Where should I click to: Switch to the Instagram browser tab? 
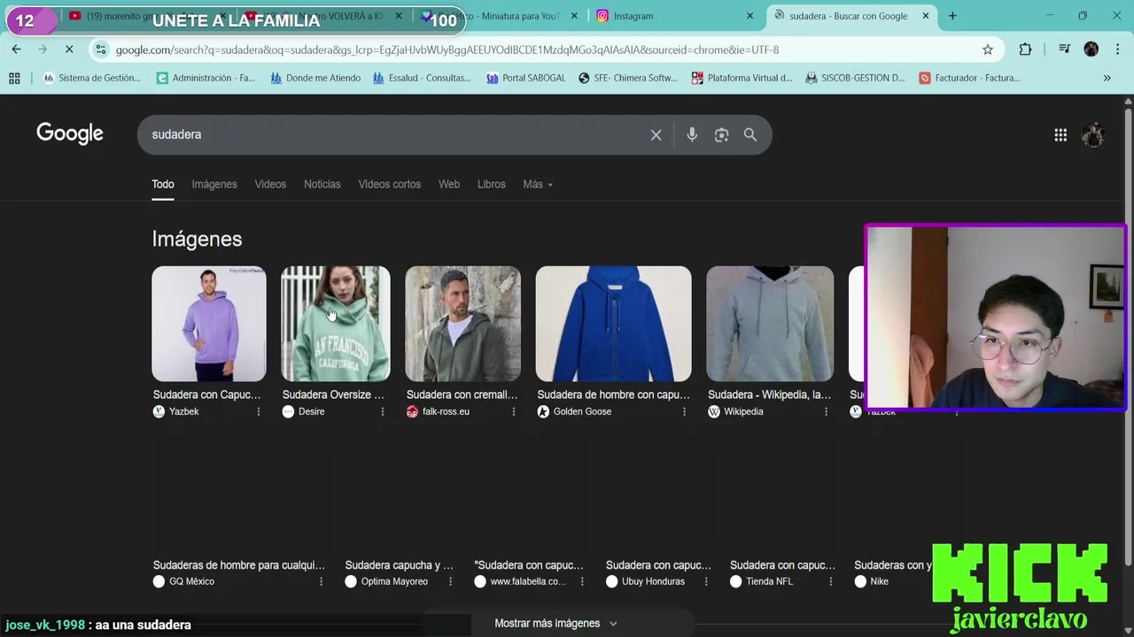coord(675,16)
